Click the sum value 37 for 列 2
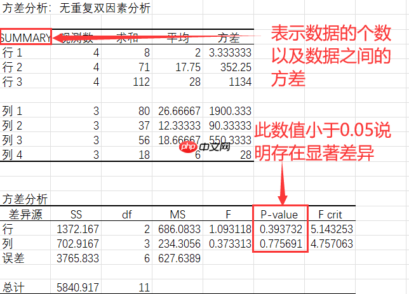This screenshot has height=294, width=409. click(144, 126)
